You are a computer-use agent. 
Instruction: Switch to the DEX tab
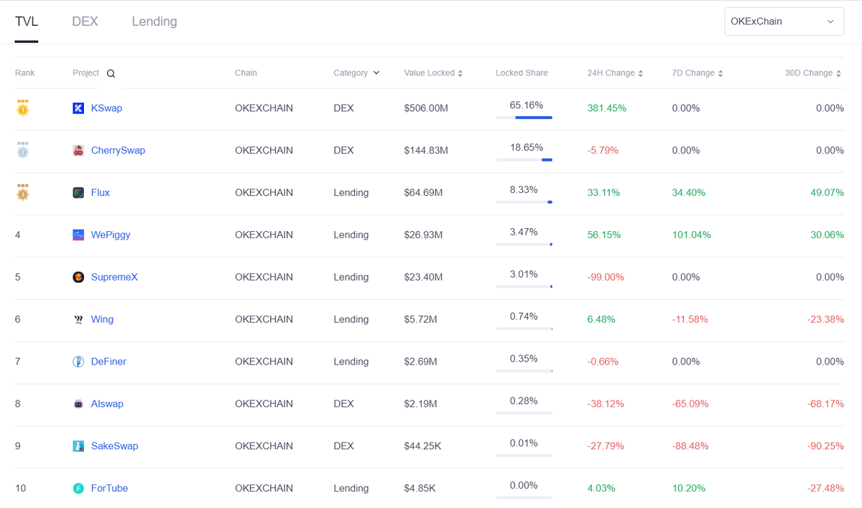(85, 22)
